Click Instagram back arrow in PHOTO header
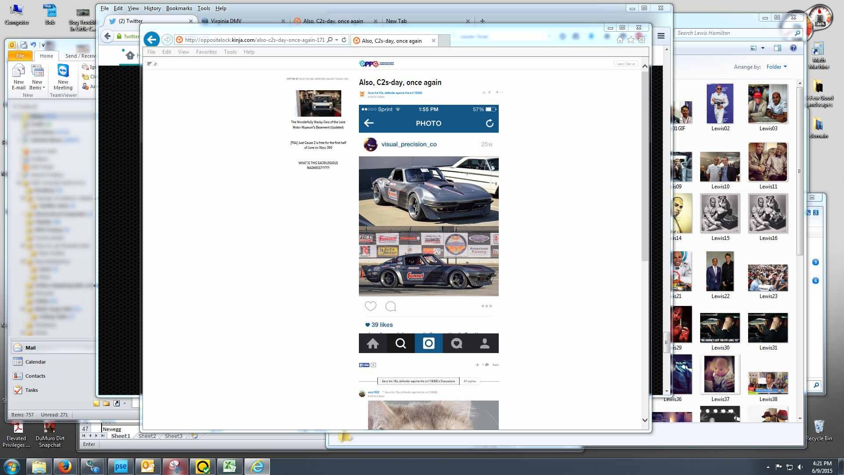This screenshot has width=844, height=475. [x=369, y=123]
